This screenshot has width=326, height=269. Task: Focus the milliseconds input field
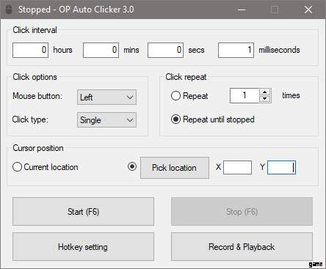click(236, 50)
